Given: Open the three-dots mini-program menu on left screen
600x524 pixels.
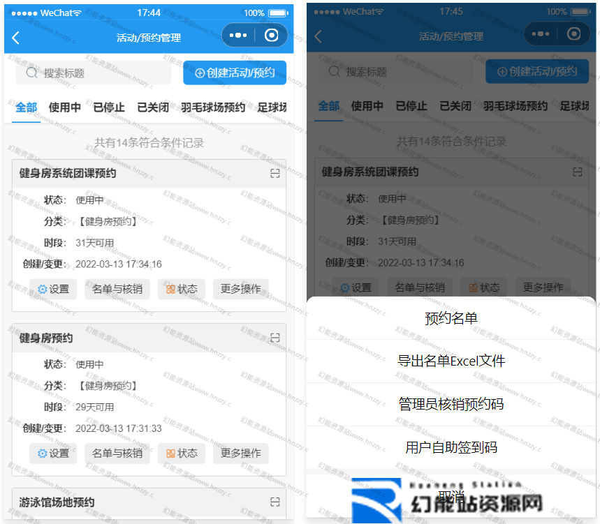Looking at the screenshot, I should point(238,36).
